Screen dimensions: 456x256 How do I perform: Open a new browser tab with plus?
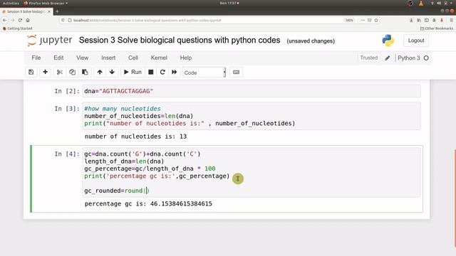[57, 11]
